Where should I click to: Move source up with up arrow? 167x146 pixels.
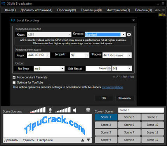coord(82,140)
